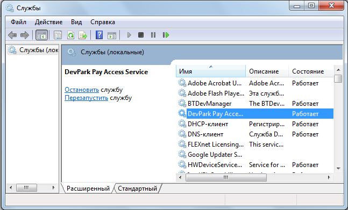Click the gear icon beside DHCP-клиент
Screen dimensions: 348x210
tap(182, 124)
